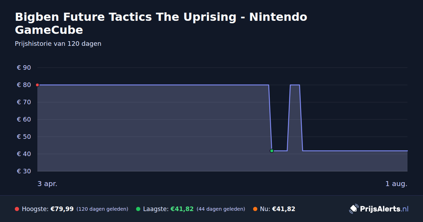Click the red Hoogste legend dot
The width and height of the screenshot is (423, 222).
point(17,209)
